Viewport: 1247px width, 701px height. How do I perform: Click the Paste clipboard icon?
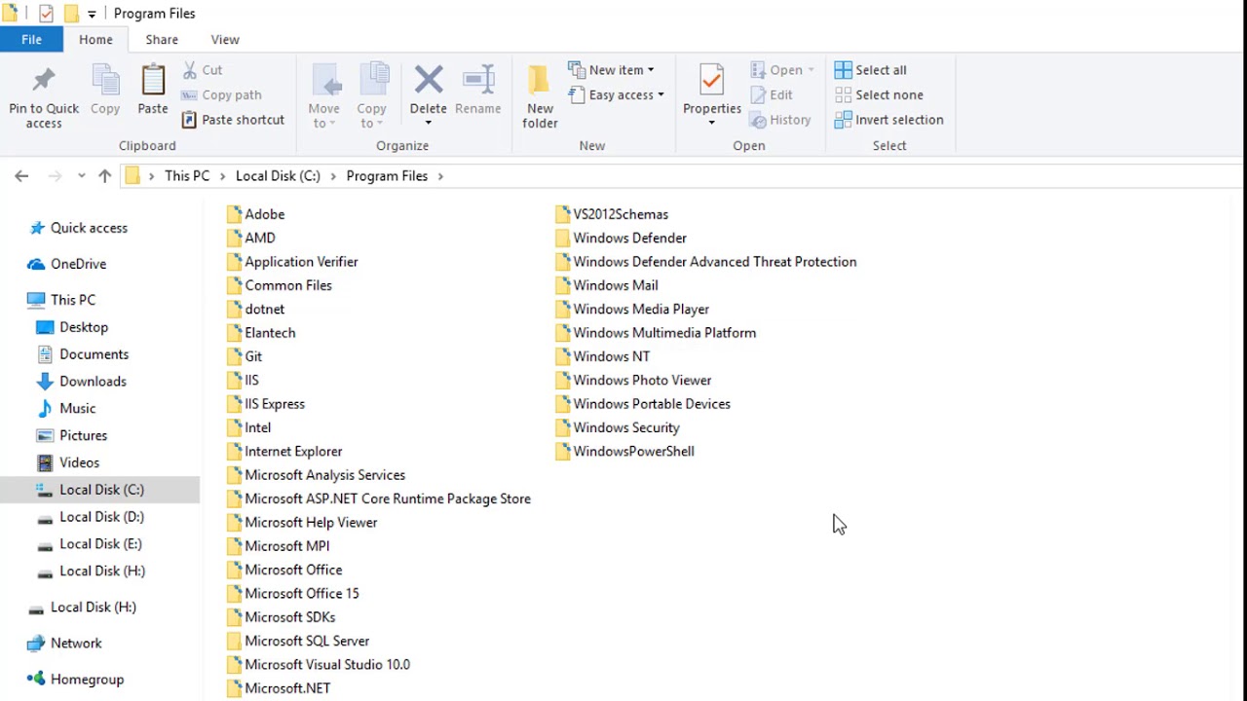tap(153, 80)
